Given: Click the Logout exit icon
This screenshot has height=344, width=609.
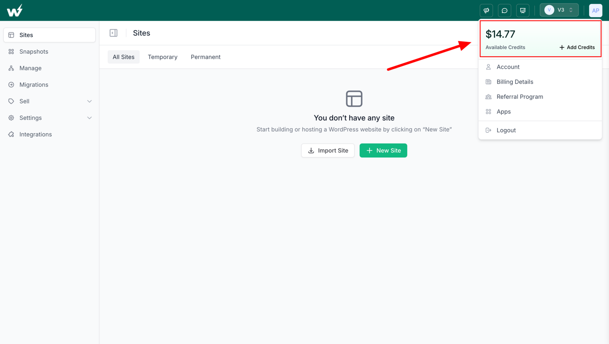Looking at the screenshot, I should tap(488, 130).
